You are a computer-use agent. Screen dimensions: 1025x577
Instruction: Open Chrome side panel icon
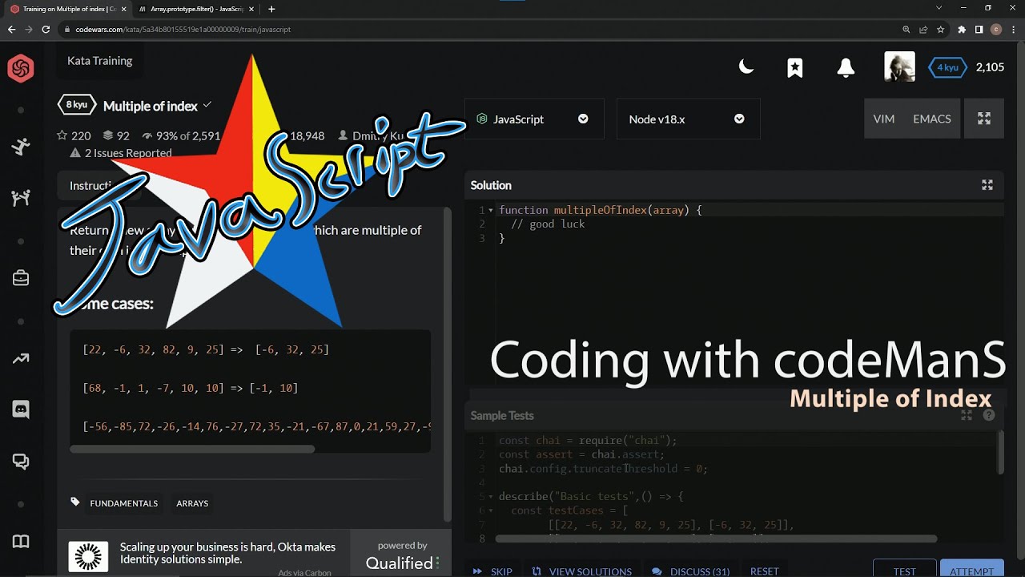tap(979, 29)
